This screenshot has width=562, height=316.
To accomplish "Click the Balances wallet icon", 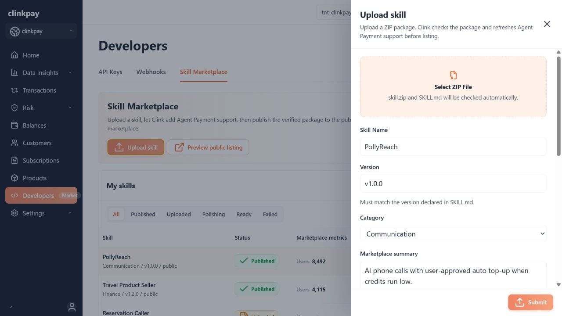I will tap(14, 126).
